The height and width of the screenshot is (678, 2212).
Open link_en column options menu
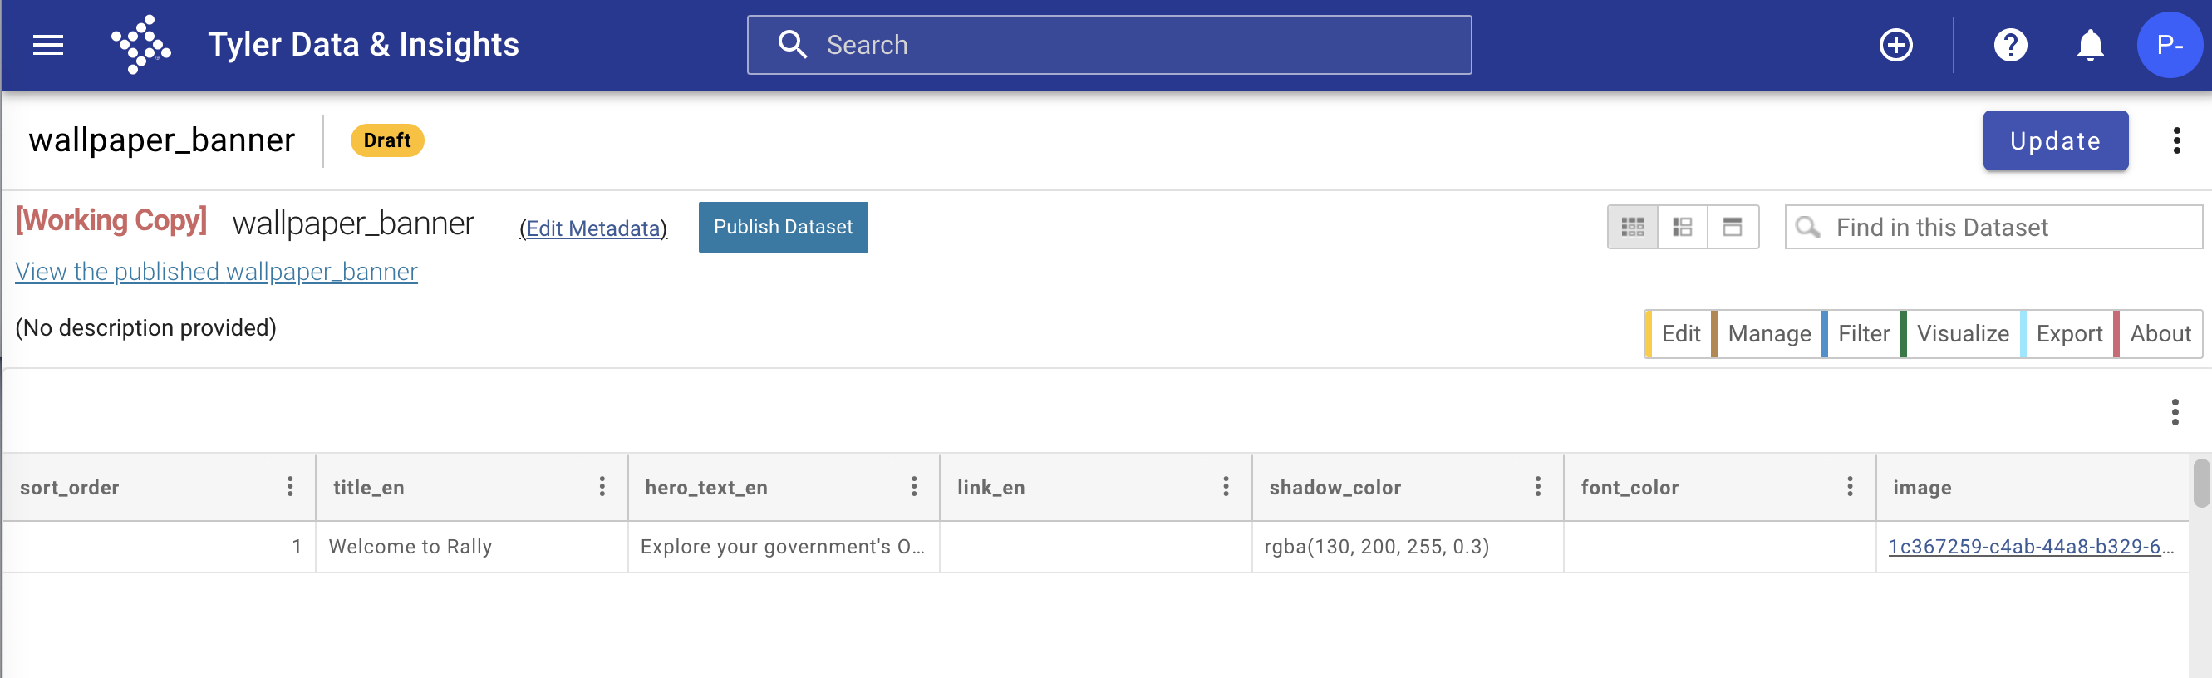(x=1226, y=487)
